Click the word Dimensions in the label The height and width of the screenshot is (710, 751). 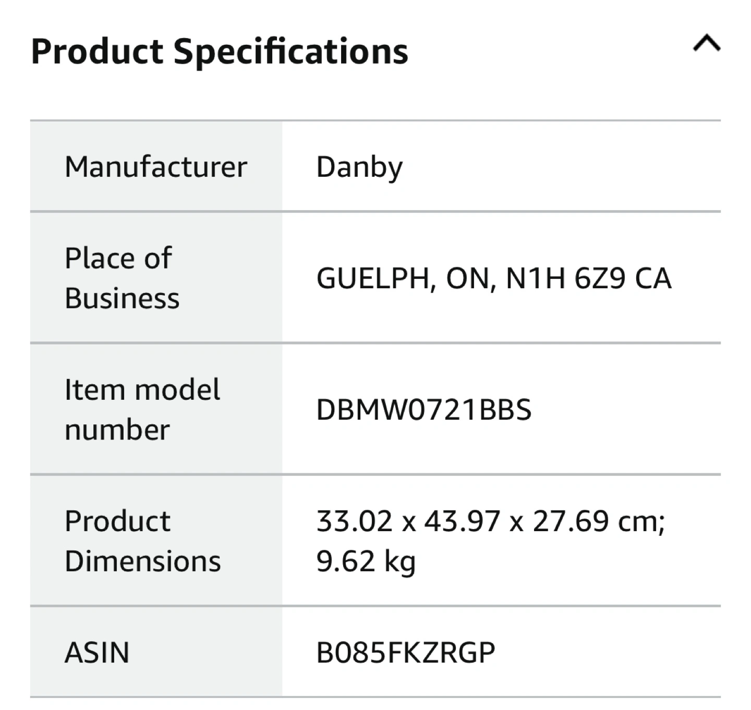(x=142, y=561)
